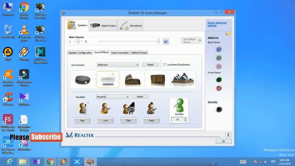This screenshot has width=295, height=166.
Task: Select the red front panel jack
Action: tap(218, 88)
